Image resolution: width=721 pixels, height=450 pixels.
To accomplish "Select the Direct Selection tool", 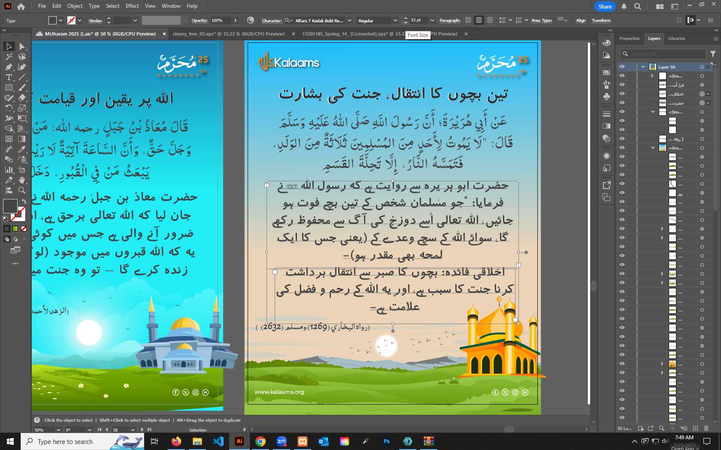I will pyautogui.click(x=22, y=46).
